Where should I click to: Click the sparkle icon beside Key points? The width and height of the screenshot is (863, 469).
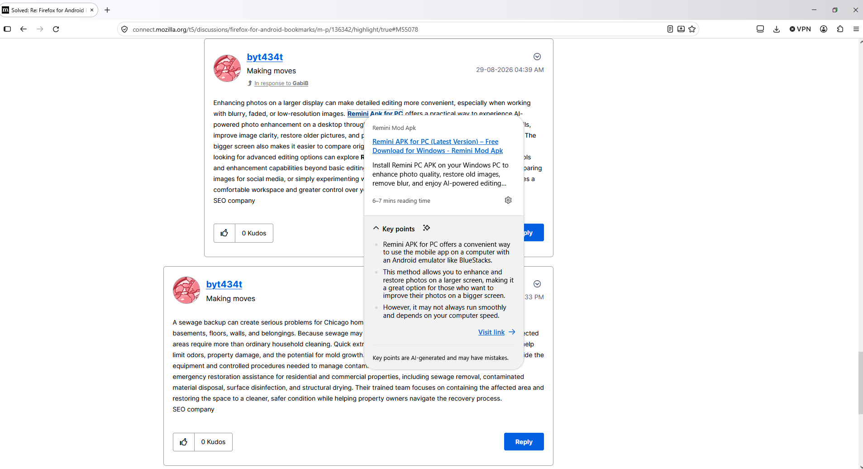click(426, 228)
